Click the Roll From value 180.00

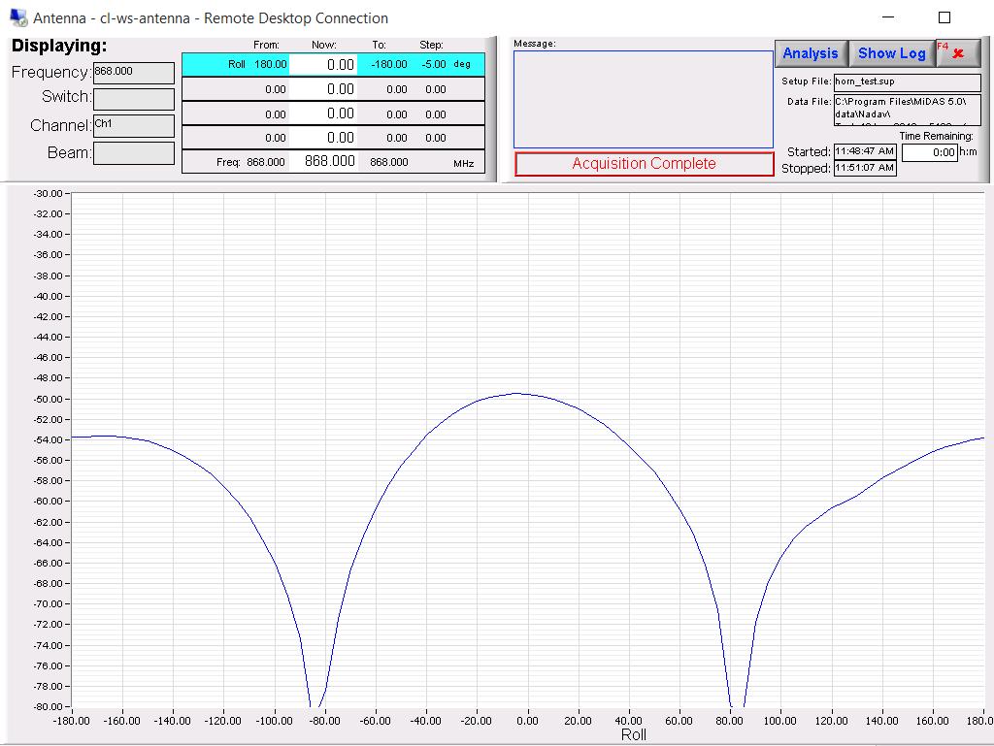point(271,64)
